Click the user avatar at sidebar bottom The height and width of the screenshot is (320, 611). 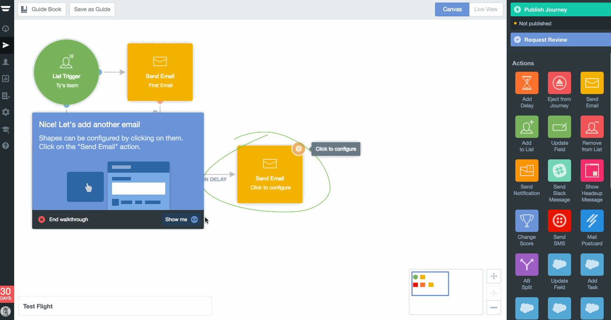(x=6, y=311)
